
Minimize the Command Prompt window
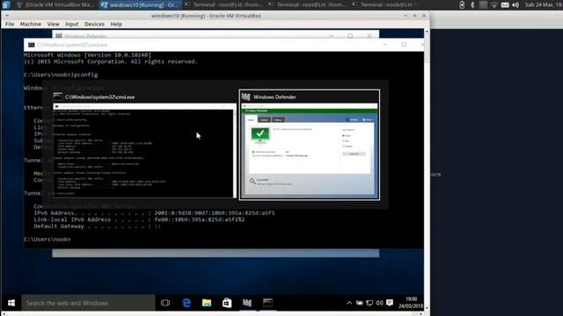[385, 45]
